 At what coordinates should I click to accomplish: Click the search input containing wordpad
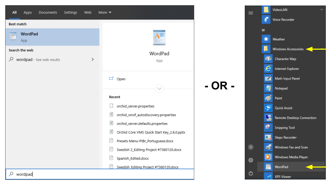tap(100, 174)
